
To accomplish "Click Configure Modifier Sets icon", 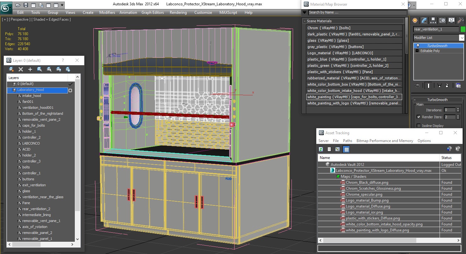I will (458, 85).
